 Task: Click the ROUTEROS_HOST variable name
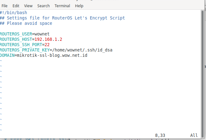click(16, 40)
